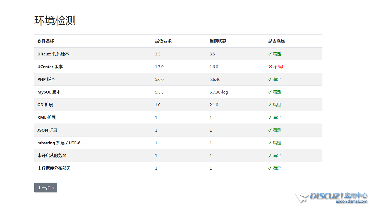
Task: Click the green checkmark for GD 扩展
Action: coord(270,105)
